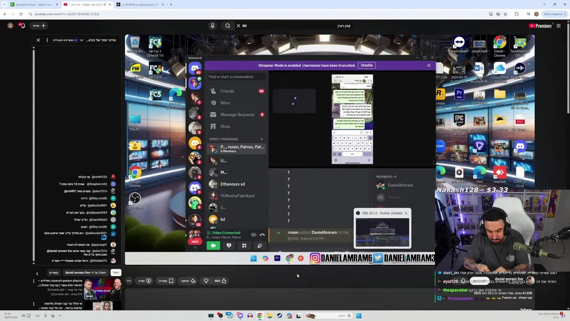Click the share (שיתוף) button

point(188,281)
